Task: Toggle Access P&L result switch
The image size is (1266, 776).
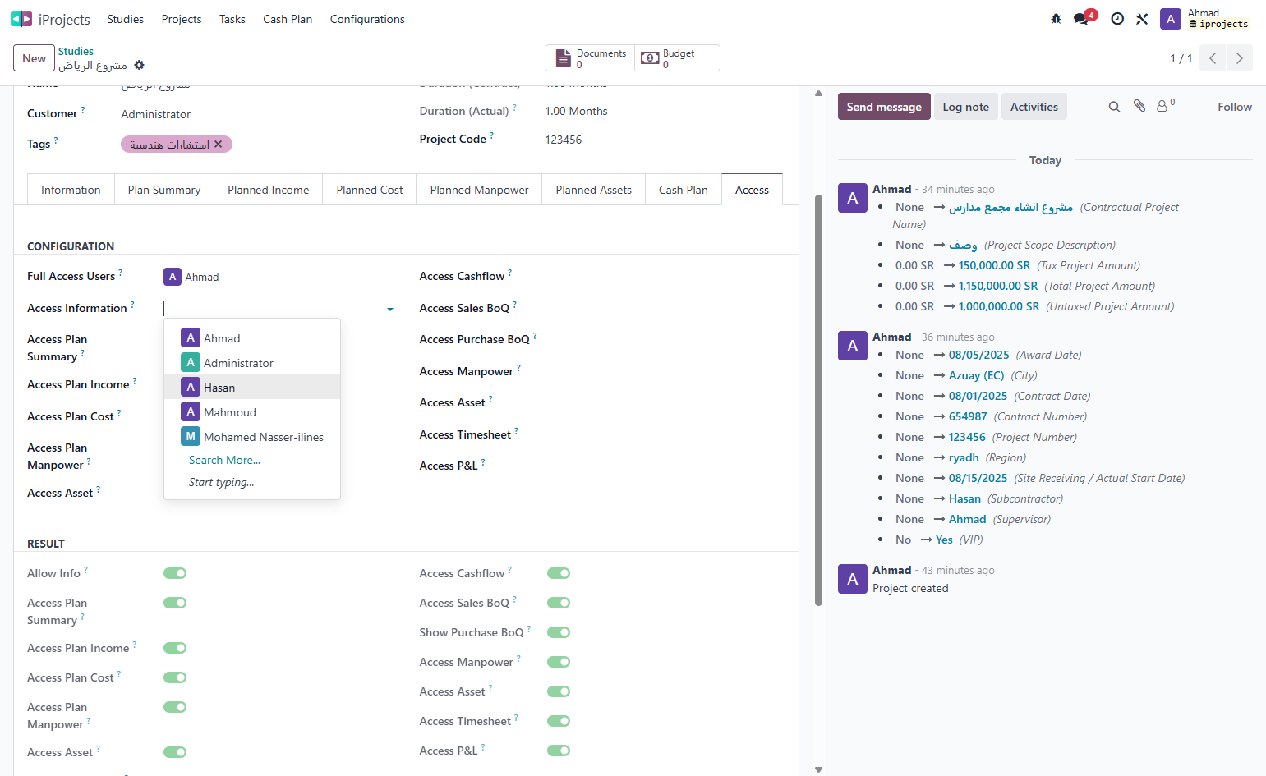Action: pos(559,751)
